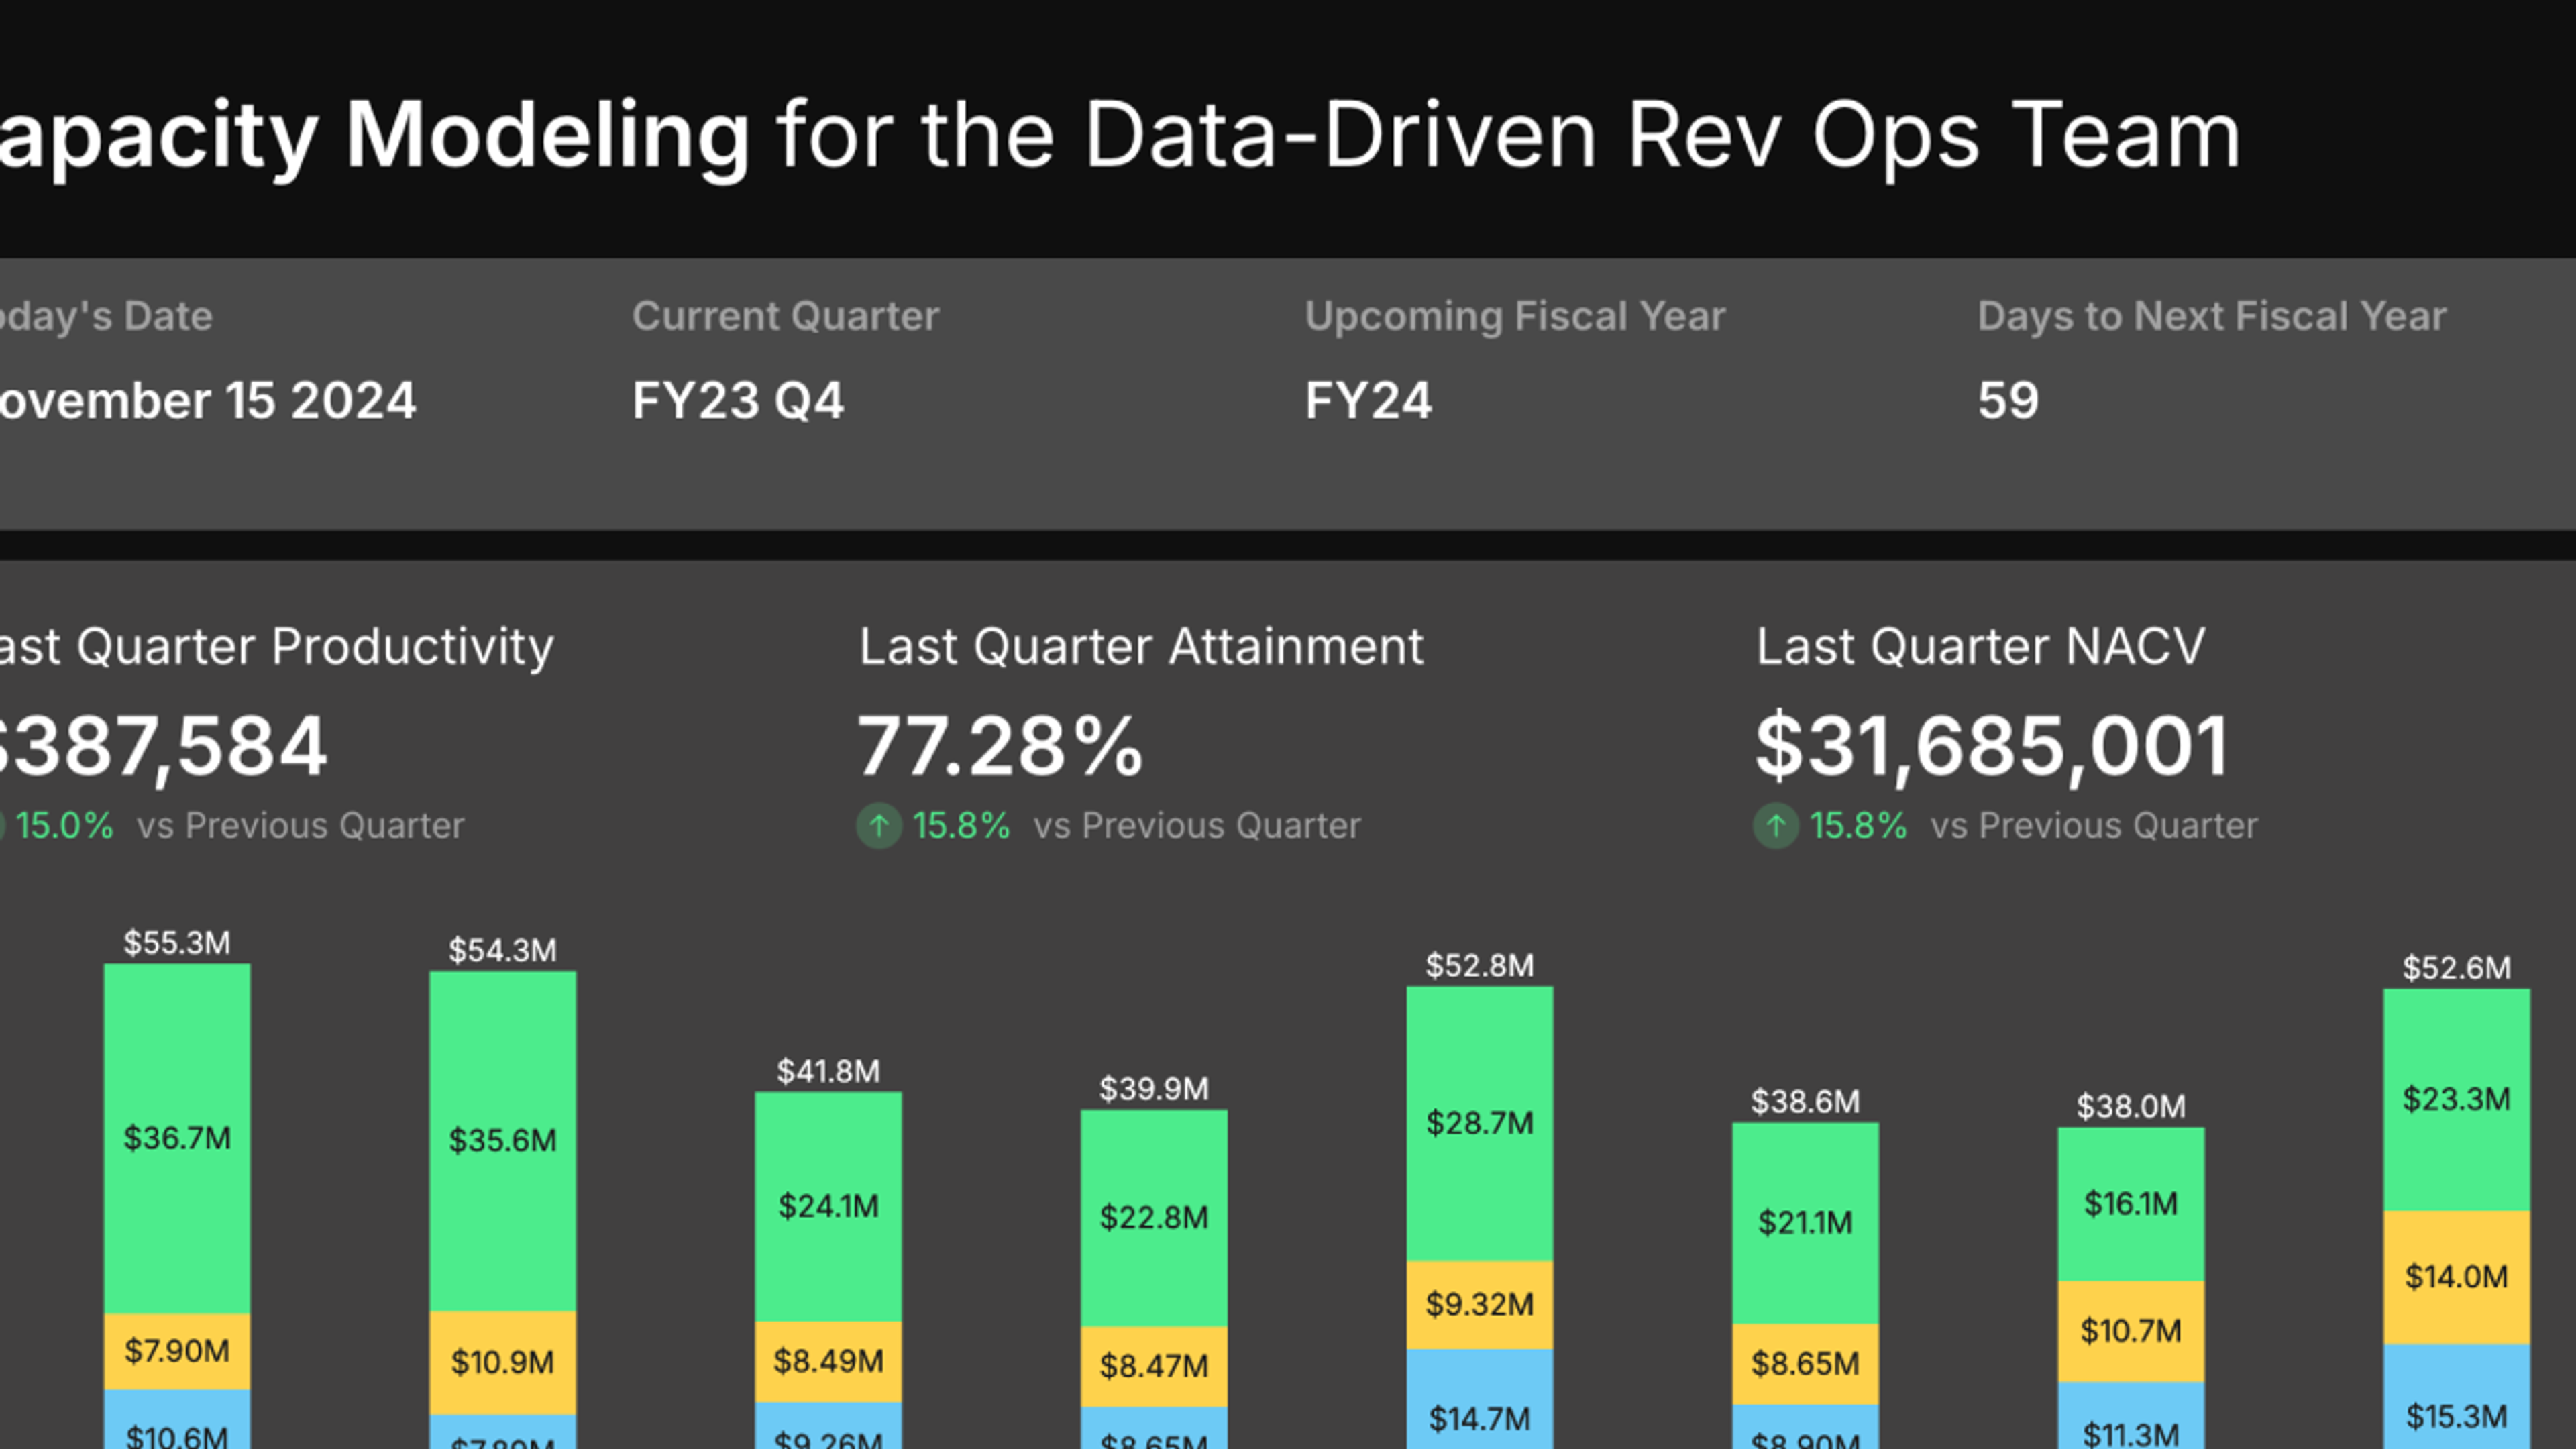Click the green $16.1M bar segment
The width and height of the screenshot is (2576, 1449).
pyautogui.click(x=2131, y=1204)
